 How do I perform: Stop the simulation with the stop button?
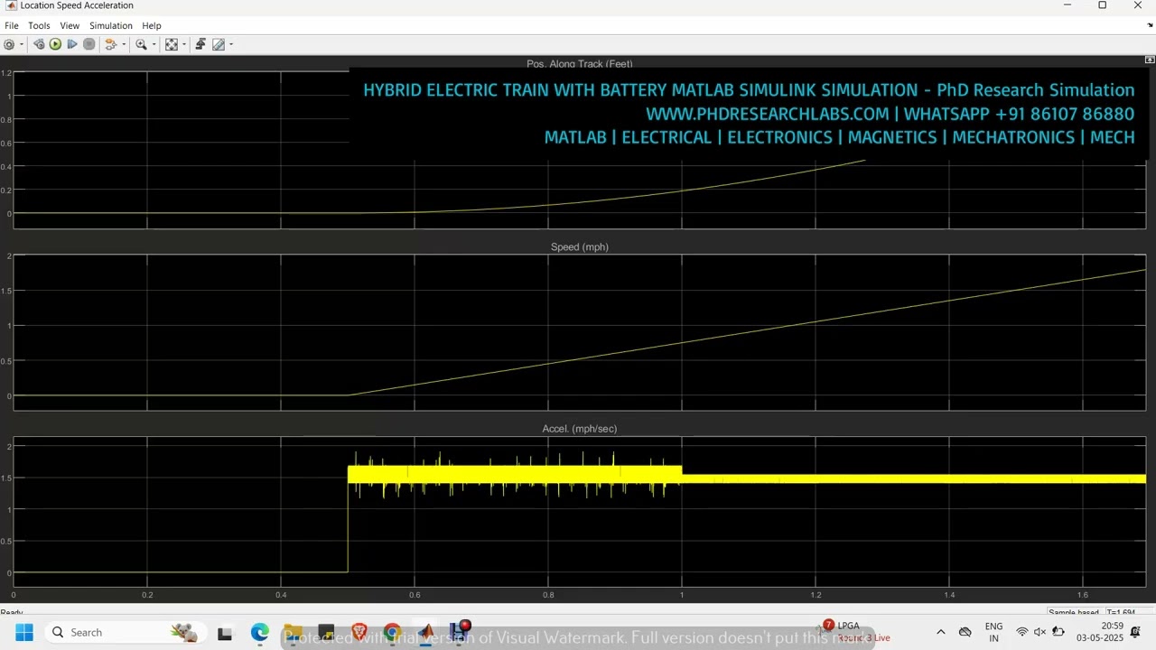click(x=89, y=44)
